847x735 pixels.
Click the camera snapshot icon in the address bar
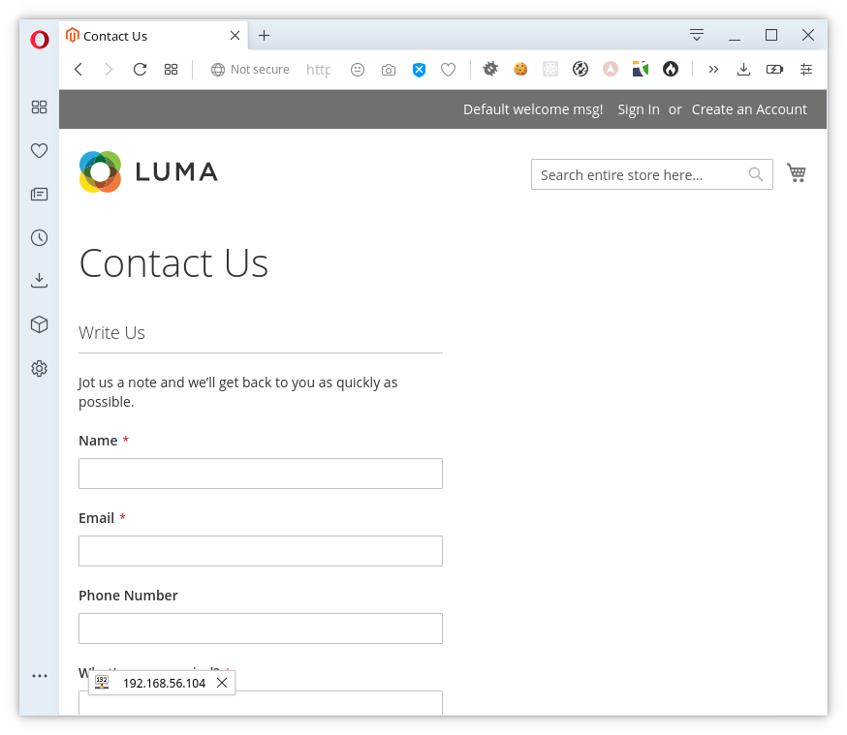[x=389, y=69]
